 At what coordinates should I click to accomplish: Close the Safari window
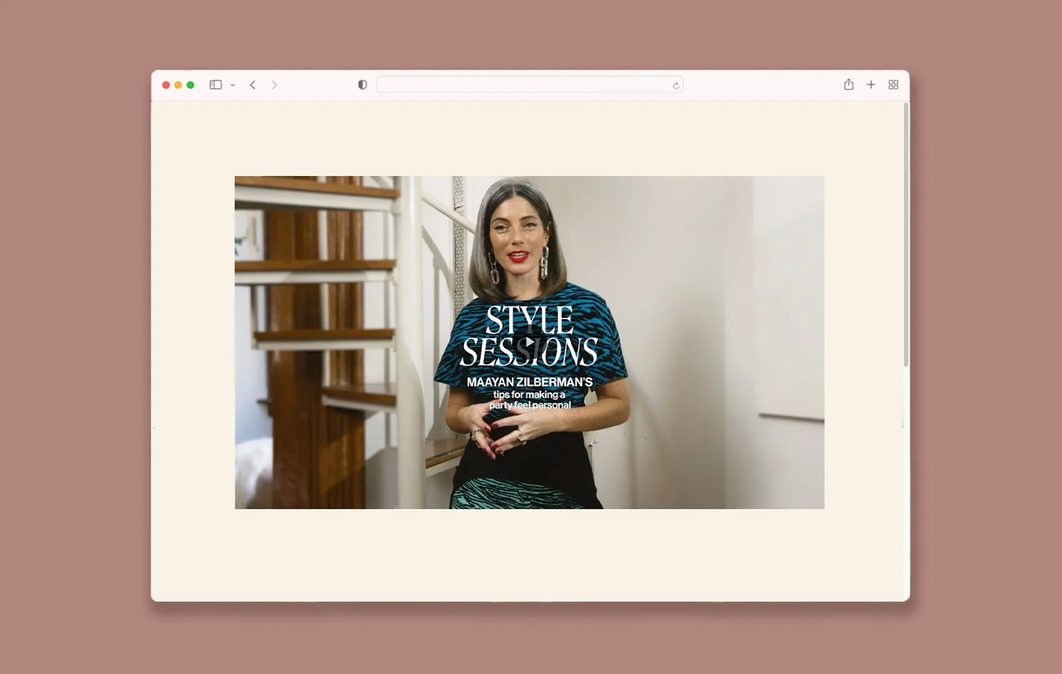coord(166,85)
